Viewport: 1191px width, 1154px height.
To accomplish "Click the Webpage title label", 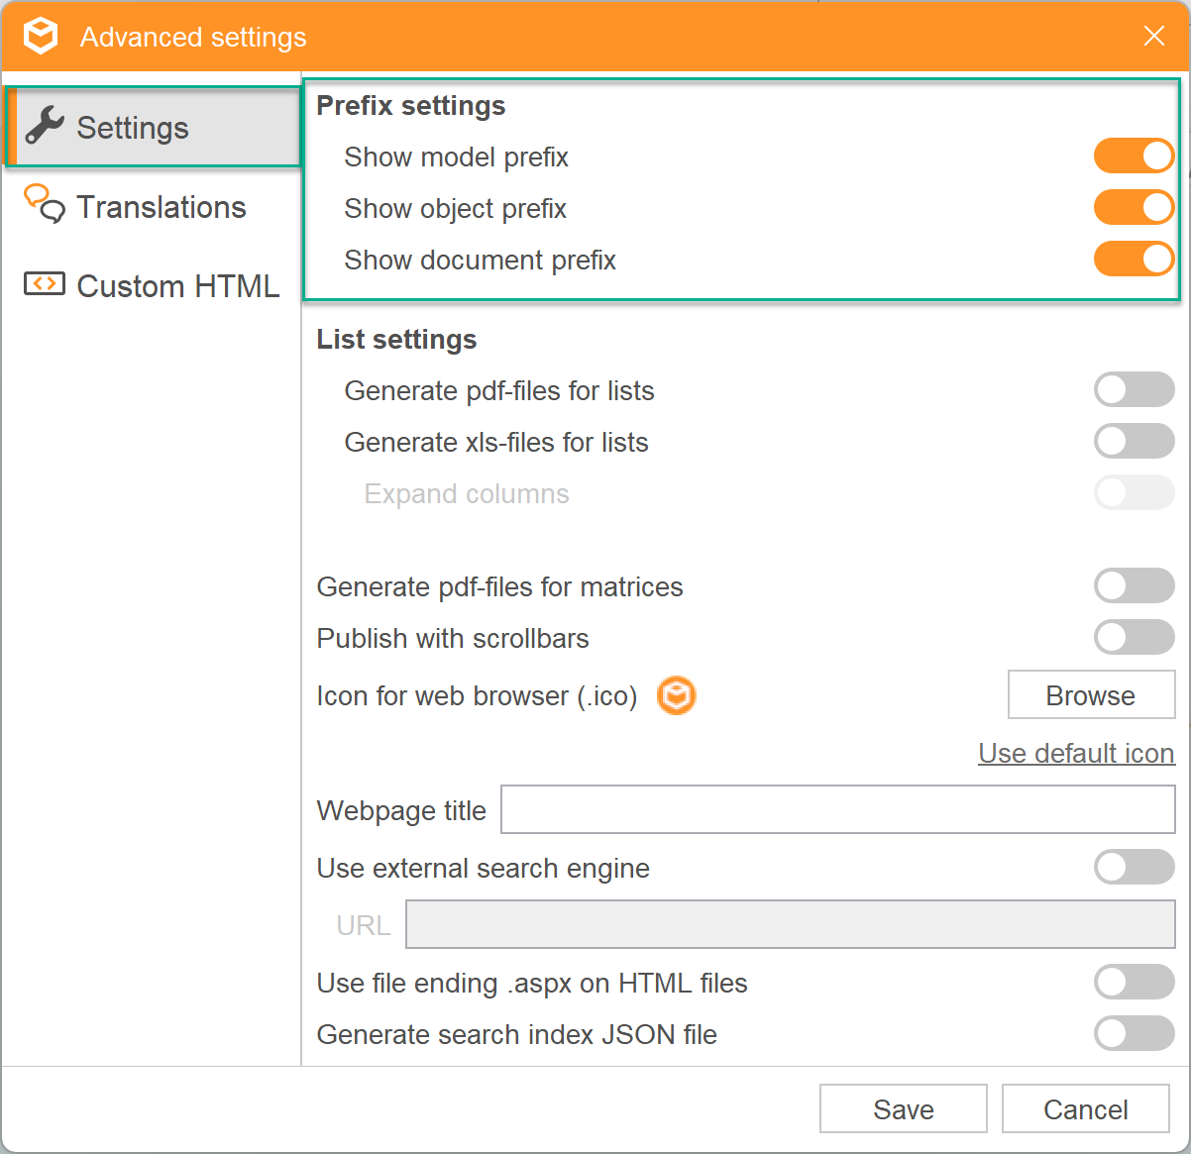I will pyautogui.click(x=401, y=810).
